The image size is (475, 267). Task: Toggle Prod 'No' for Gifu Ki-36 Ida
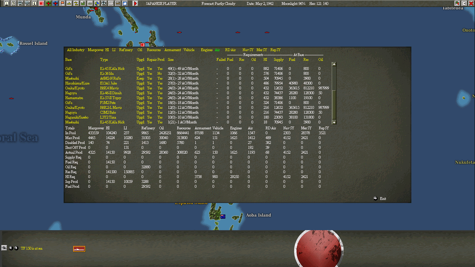pos(160,73)
